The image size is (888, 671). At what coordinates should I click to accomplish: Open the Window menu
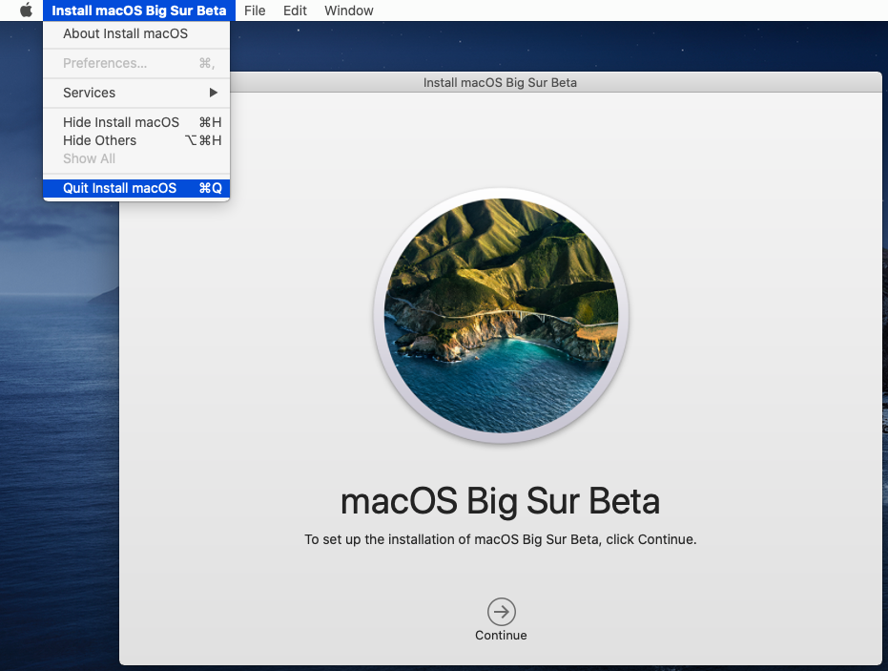point(348,10)
